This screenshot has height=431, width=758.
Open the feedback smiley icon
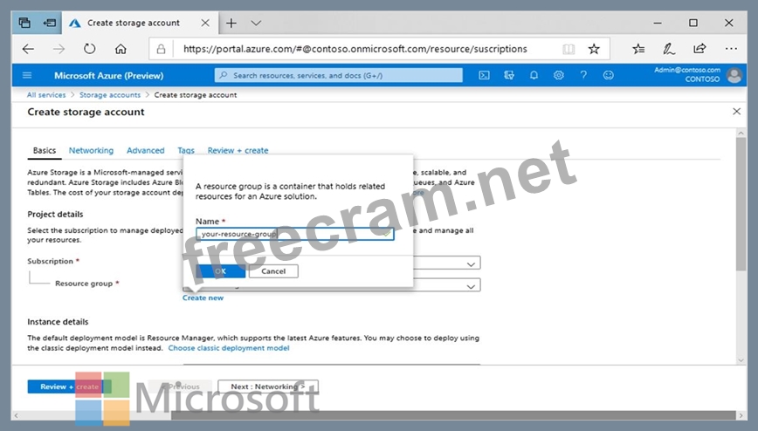pyautogui.click(x=608, y=75)
